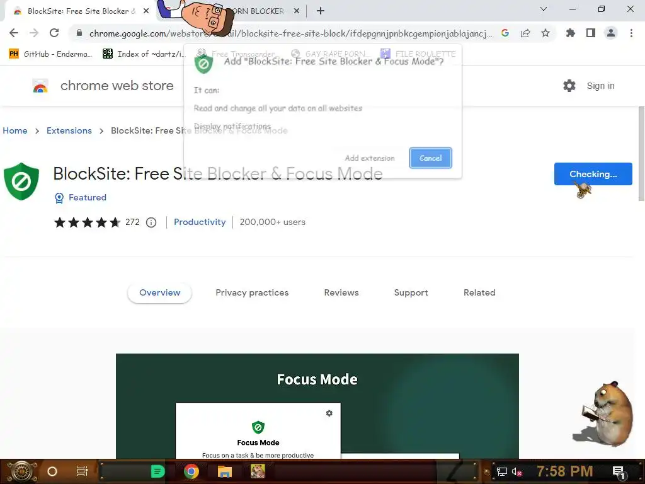This screenshot has width=645, height=484.
Task: Click the chrome web store logo
Action: point(103,86)
